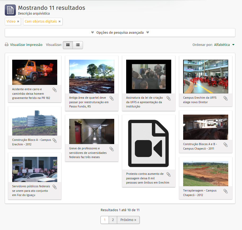The height and width of the screenshot is (230, 242).
Task: Open the red earth terraplenagem thumbnail
Action: 206,173
